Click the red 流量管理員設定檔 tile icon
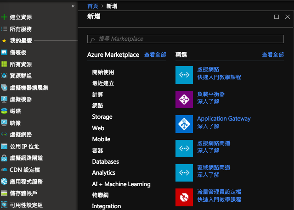This screenshot has width=294, height=210. pyautogui.click(x=184, y=197)
